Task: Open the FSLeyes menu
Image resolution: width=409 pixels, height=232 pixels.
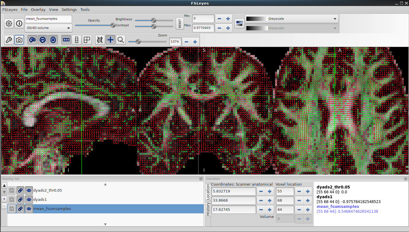Action: 10,9
